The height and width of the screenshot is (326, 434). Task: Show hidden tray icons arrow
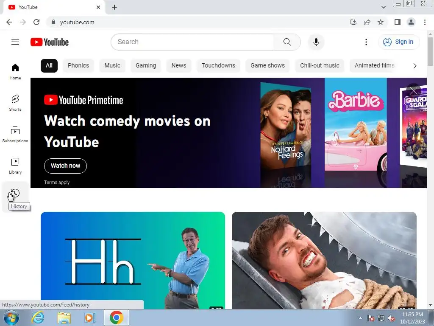(360, 318)
